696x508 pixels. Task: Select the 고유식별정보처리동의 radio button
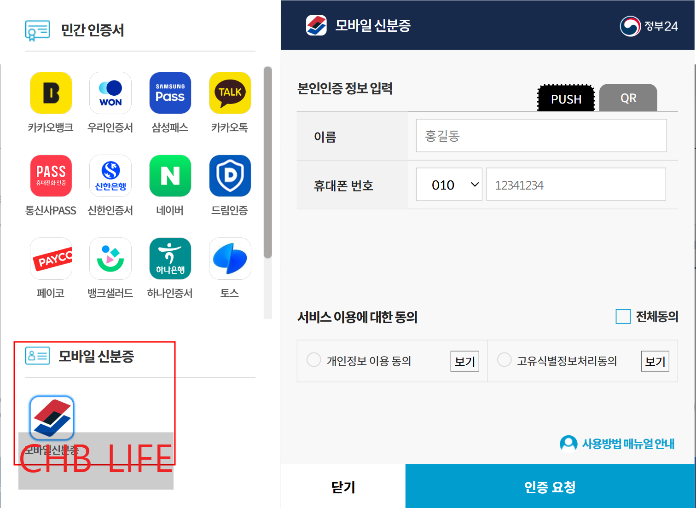coord(505,360)
